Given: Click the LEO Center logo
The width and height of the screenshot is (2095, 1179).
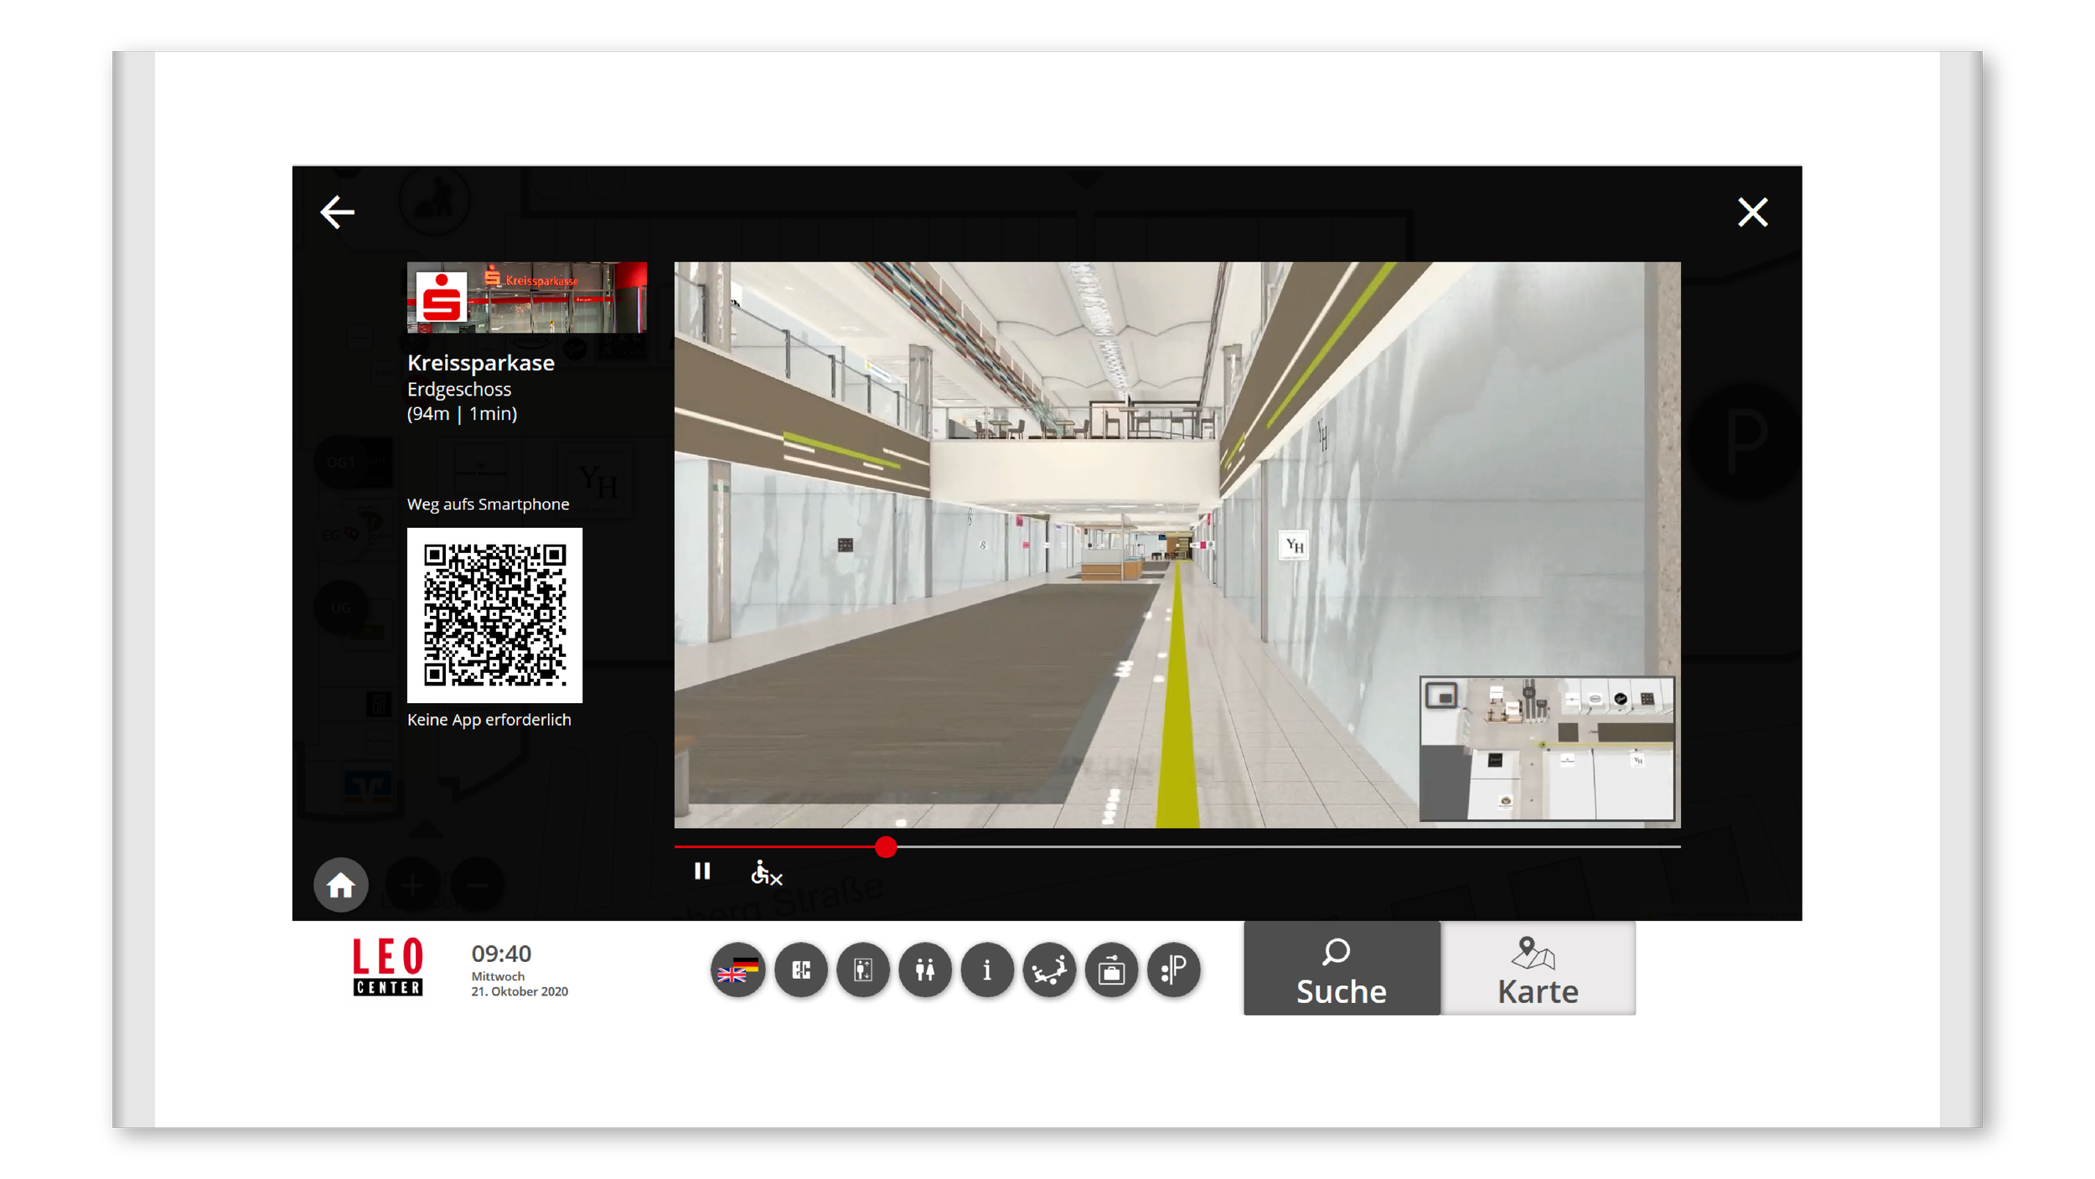Looking at the screenshot, I should click(388, 967).
